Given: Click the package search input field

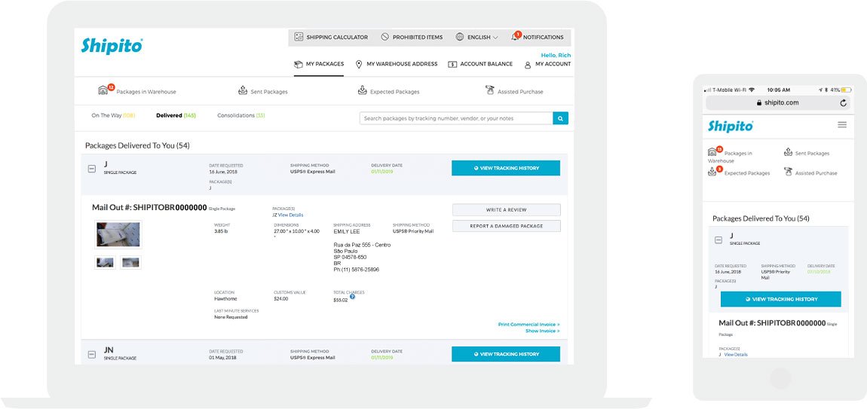Looking at the screenshot, I should [456, 118].
